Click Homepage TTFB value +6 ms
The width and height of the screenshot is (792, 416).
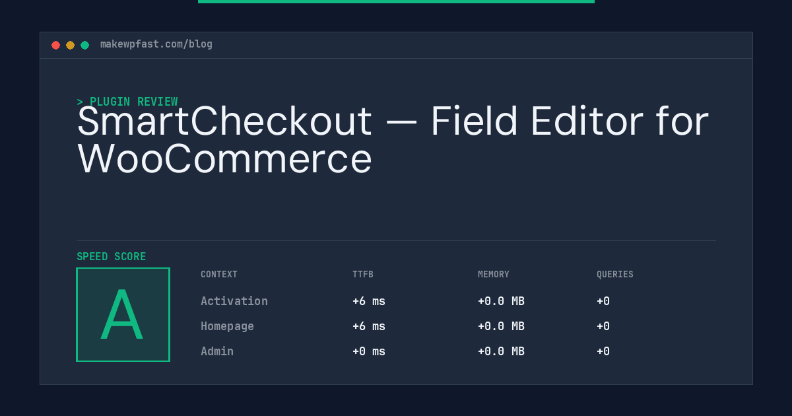click(369, 326)
